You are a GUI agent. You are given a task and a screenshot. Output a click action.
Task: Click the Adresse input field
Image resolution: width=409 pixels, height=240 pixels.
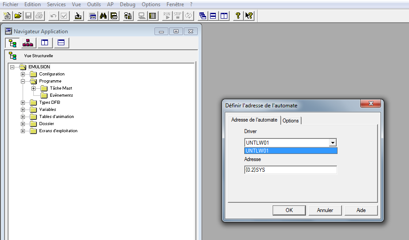[x=290, y=170]
